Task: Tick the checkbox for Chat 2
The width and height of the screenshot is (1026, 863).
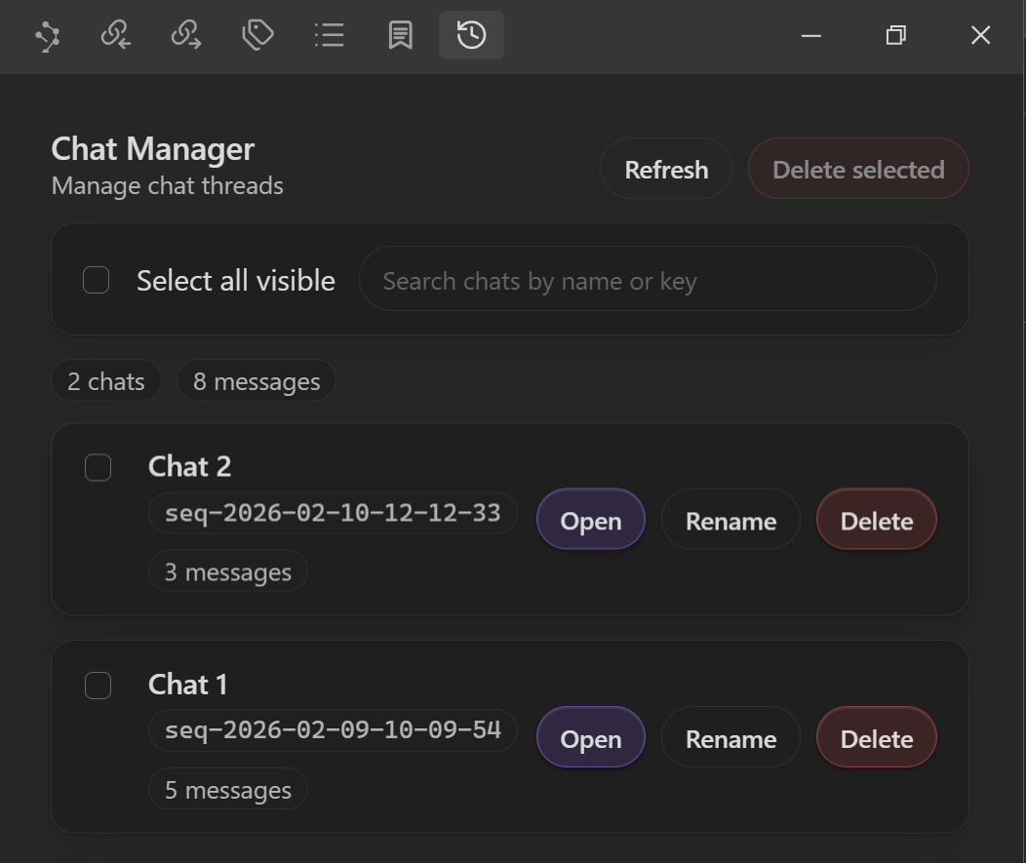Action: tap(98, 468)
